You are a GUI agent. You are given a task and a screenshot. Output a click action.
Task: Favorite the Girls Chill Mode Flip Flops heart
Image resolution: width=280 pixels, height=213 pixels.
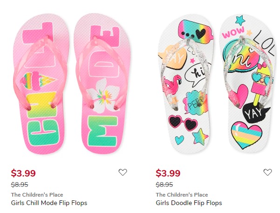[x=123, y=172]
